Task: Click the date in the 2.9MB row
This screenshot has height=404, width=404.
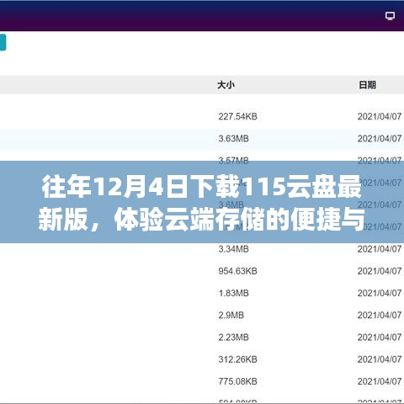Action: click(380, 315)
